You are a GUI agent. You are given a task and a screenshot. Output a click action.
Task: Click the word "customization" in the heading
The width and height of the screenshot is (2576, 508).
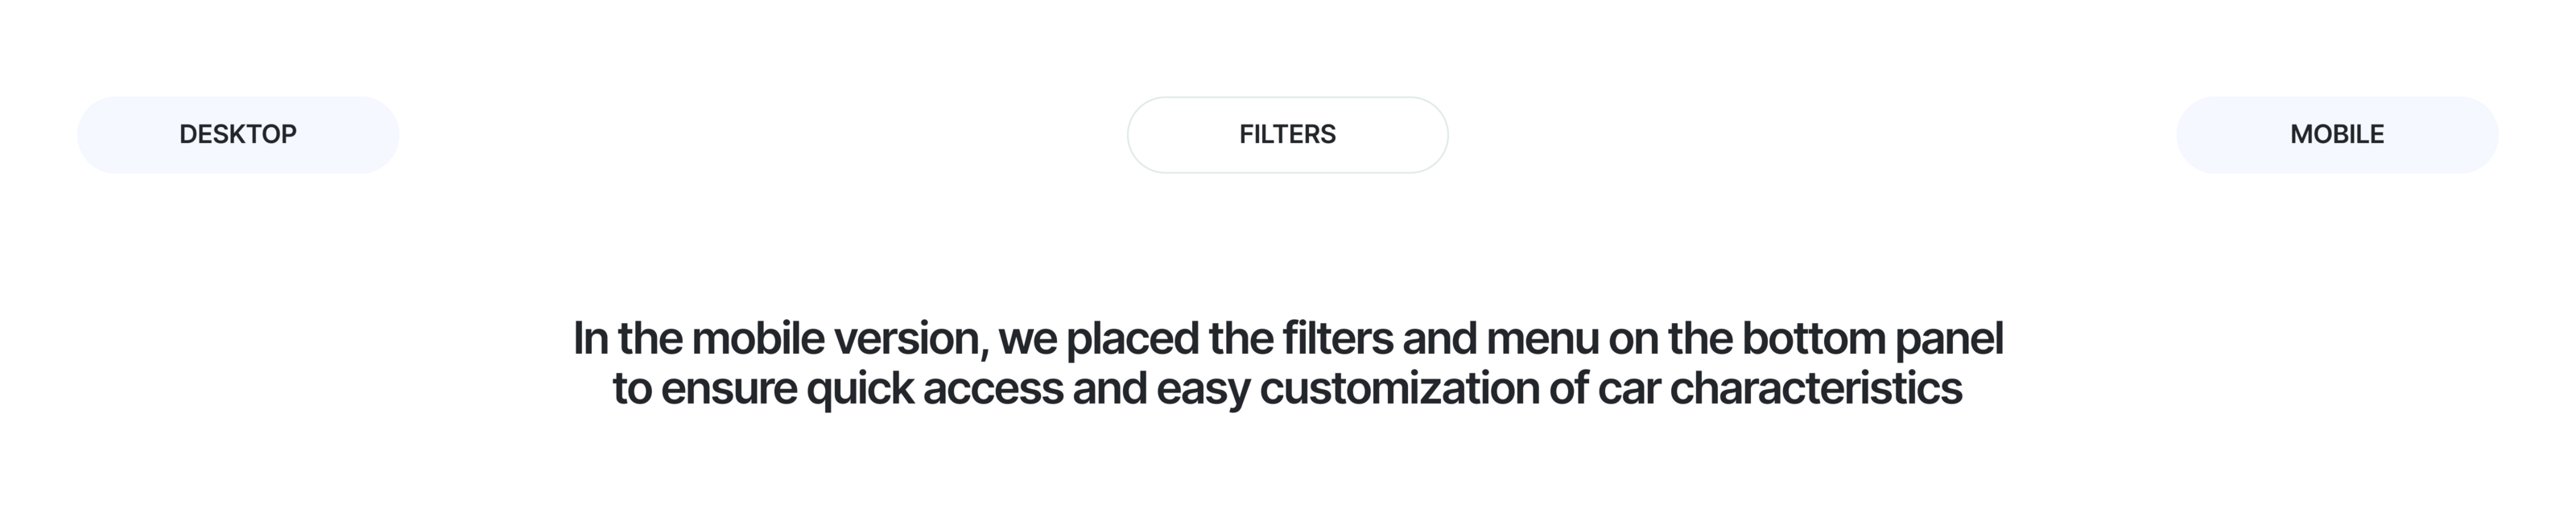coord(1399,389)
